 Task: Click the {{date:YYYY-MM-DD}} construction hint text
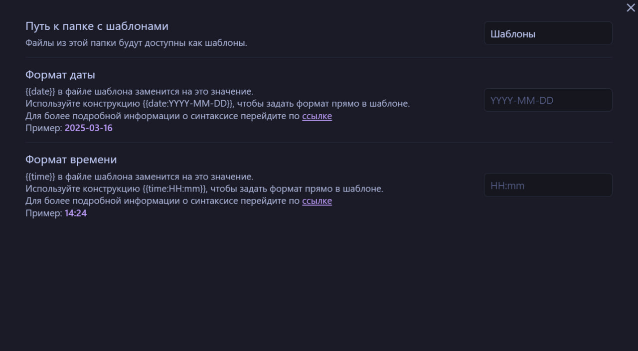point(188,104)
